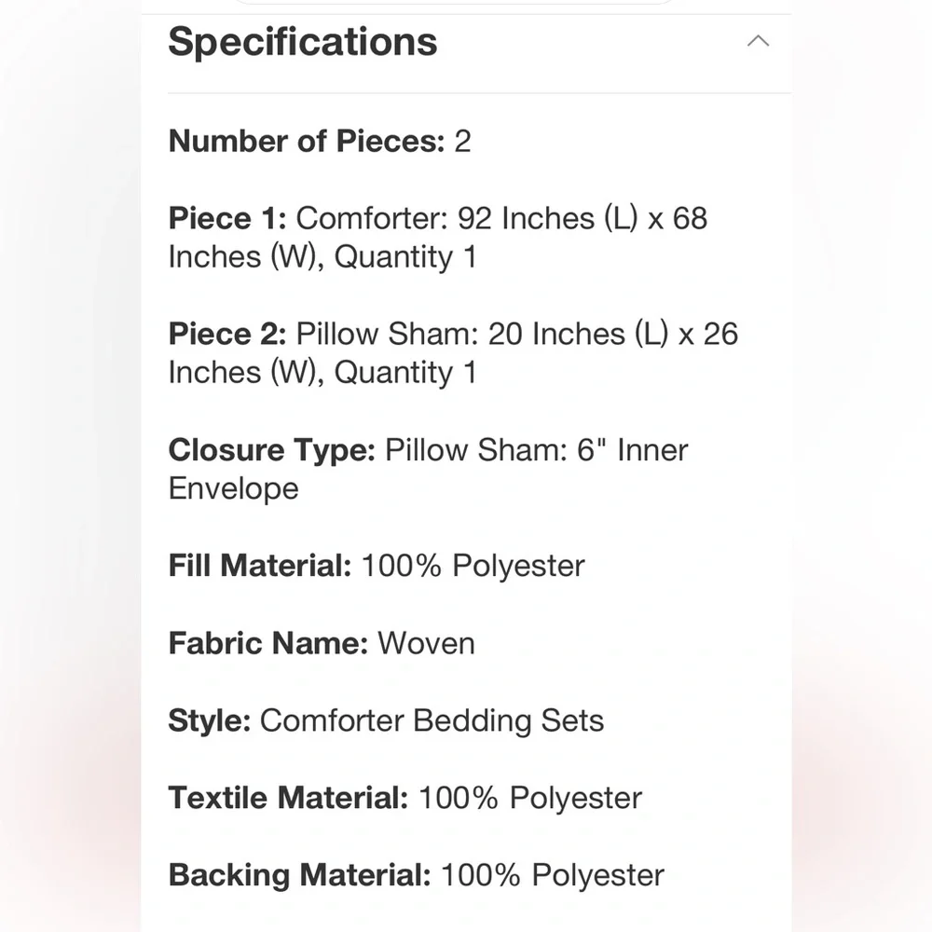This screenshot has height=932, width=932.
Task: Click the Piece 1 label
Action: [227, 218]
